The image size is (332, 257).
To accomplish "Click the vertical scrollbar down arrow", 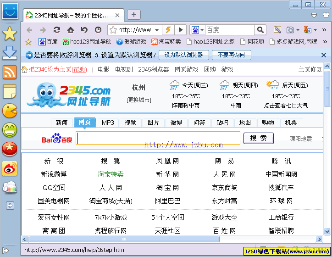I will coord(327,231).
